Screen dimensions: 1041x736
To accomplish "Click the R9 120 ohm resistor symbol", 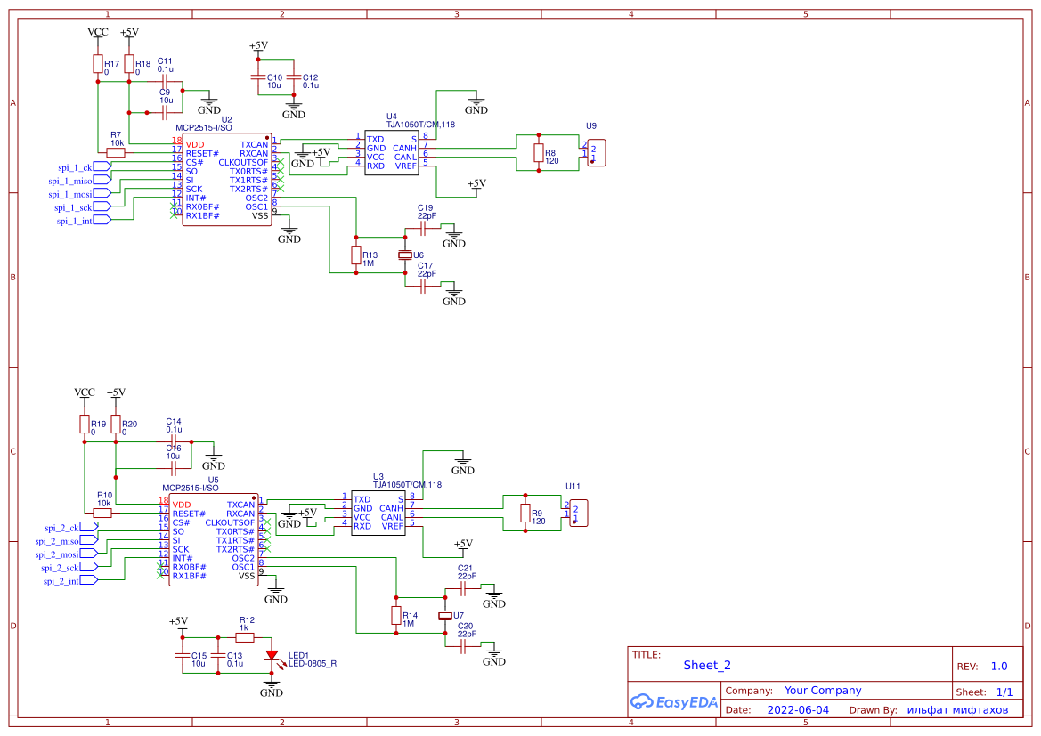I will click(525, 514).
